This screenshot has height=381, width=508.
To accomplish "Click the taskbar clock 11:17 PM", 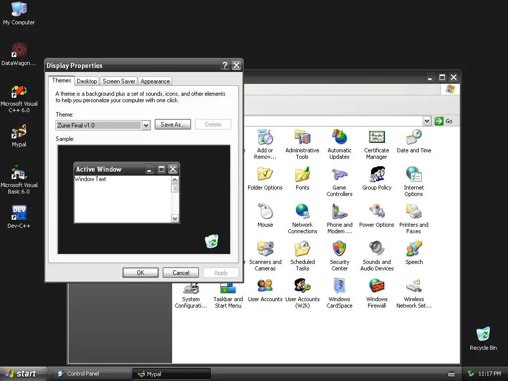I will [x=490, y=374].
